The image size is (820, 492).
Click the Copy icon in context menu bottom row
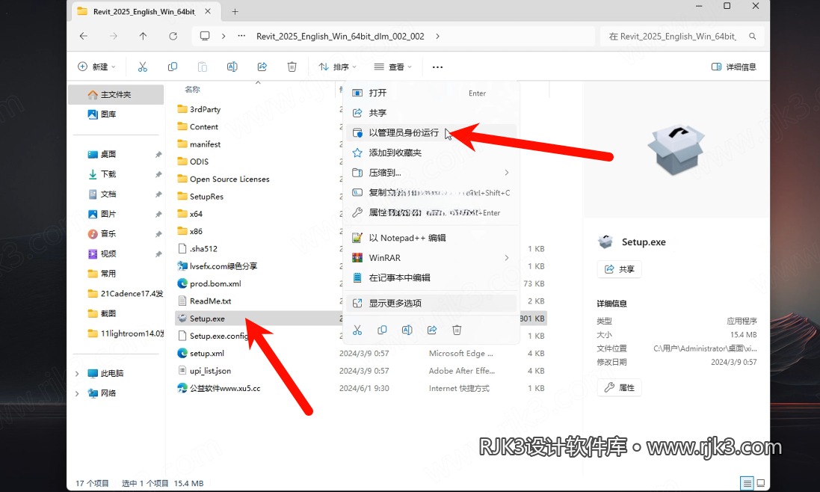point(382,330)
